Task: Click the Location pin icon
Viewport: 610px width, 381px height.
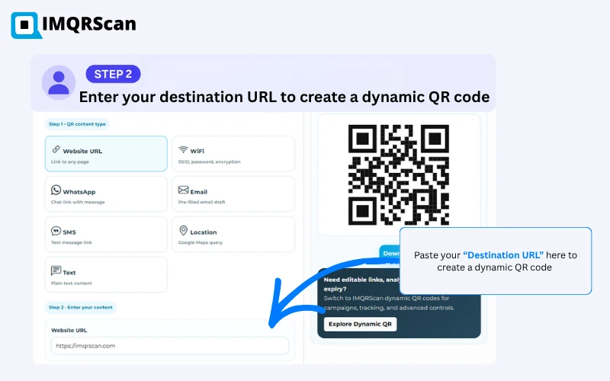Action: (x=183, y=231)
